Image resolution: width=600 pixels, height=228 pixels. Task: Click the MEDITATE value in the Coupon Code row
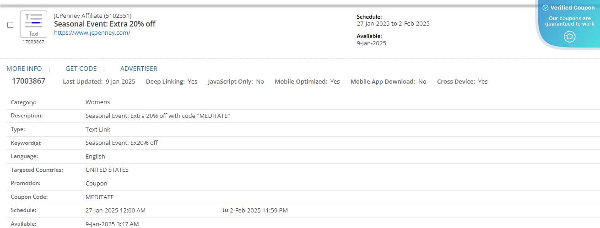pyautogui.click(x=99, y=197)
